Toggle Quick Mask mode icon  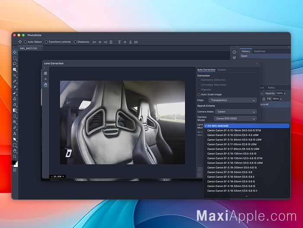[x=15, y=170]
